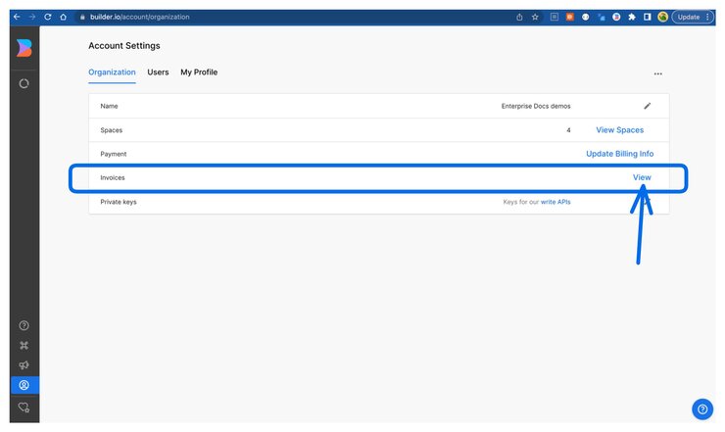Switch to the My Profile tab
This screenshot has width=725, height=432.
point(199,72)
